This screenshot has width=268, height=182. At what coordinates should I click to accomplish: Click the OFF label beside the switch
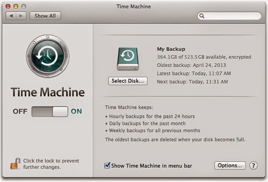pos(20,112)
